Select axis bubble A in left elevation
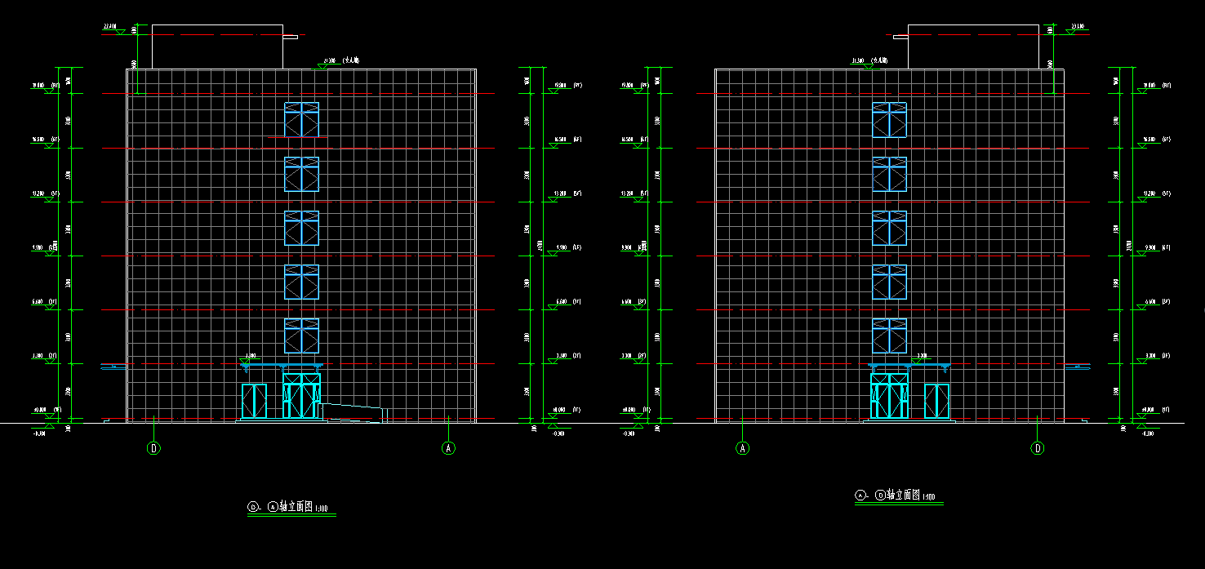Viewport: 1205px width, 569px height. pos(448,447)
